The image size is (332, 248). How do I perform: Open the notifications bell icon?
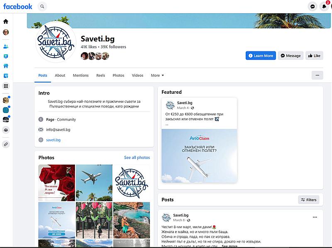point(324,7)
